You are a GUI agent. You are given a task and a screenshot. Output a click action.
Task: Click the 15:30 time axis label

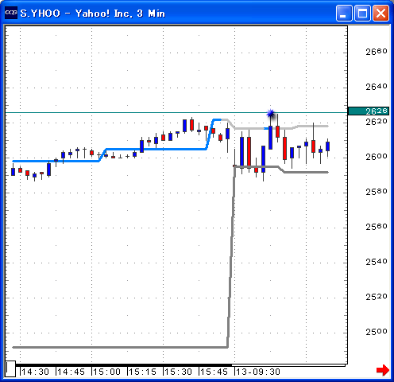coord(178,372)
